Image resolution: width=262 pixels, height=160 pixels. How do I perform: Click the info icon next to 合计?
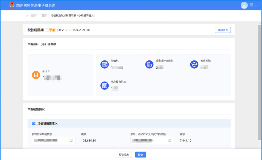click(49, 71)
